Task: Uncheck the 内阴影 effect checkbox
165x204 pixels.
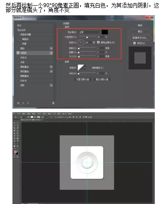Action: [x=18, y=53]
